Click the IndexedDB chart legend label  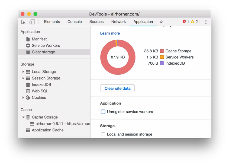click(175, 63)
